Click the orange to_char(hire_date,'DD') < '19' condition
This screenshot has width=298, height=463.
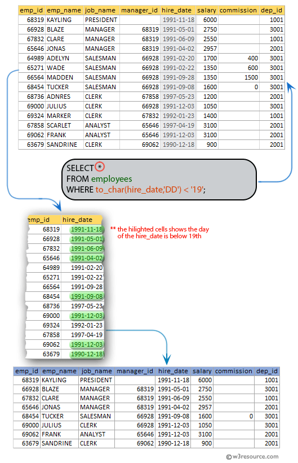pyautogui.click(x=150, y=189)
